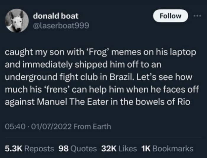Click the From Earth location label
The height and width of the screenshot is (158, 207).
pos(92,127)
